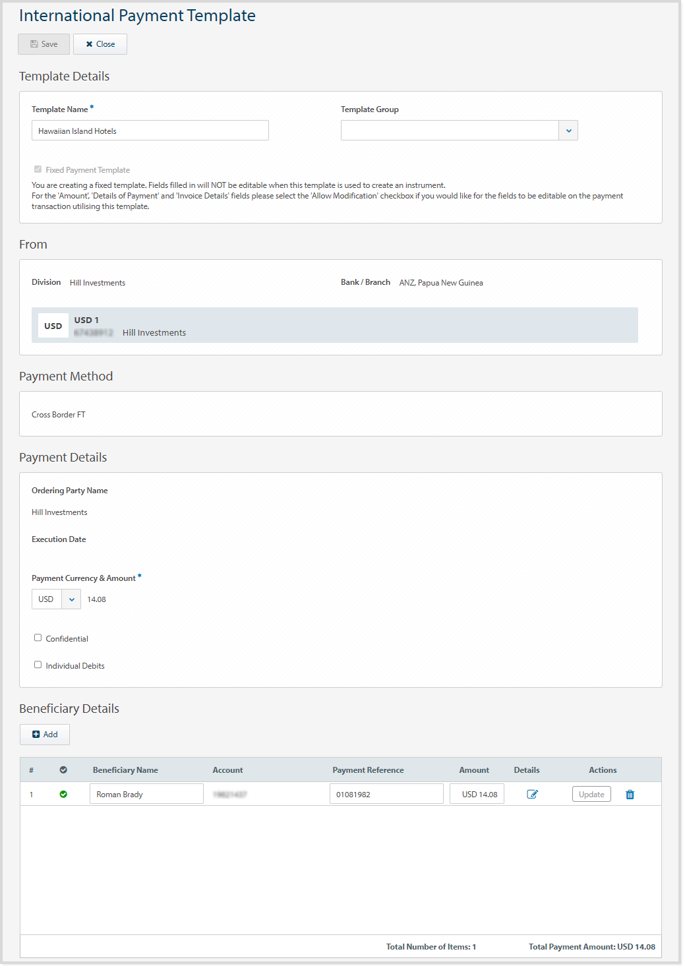685x968 pixels.
Task: Enable the Confidential checkbox
Action: click(38, 637)
